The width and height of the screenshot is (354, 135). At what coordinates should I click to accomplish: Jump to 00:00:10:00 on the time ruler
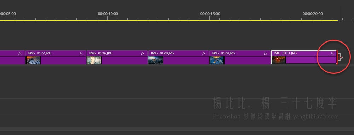(x=108, y=14)
